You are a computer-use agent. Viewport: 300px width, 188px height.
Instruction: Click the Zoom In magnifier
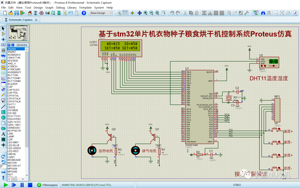click(145, 13)
